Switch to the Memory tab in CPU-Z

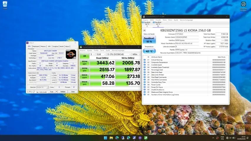(x=43, y=46)
